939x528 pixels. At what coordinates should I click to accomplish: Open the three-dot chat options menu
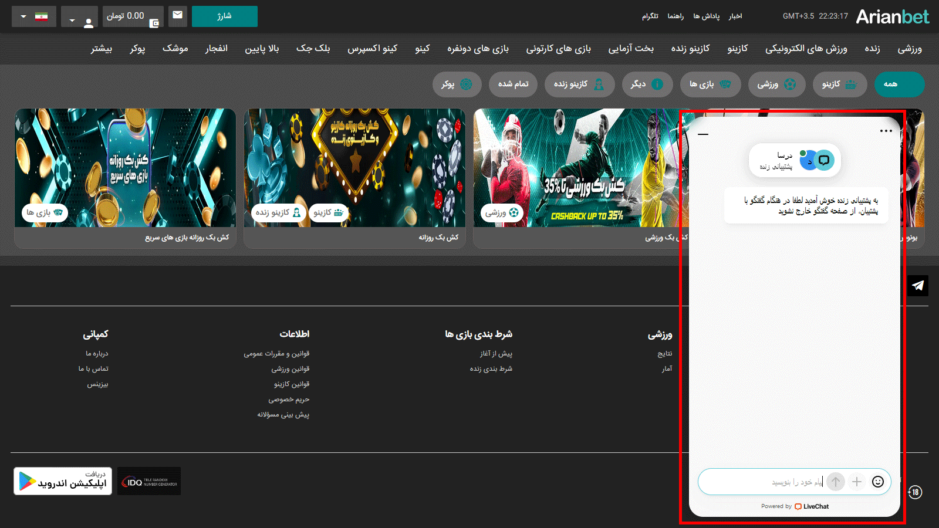tap(886, 131)
